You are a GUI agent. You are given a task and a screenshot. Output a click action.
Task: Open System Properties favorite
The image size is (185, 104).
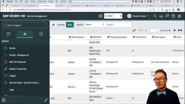pos(18,69)
